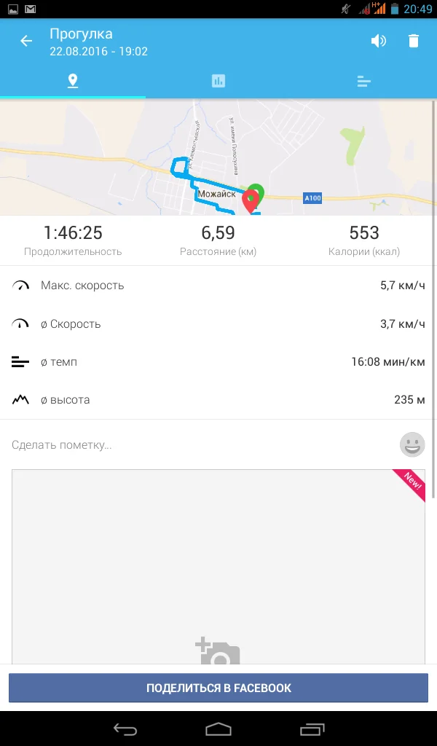This screenshot has width=437, height=746.
Task: Delete activity with trash icon
Action: pyautogui.click(x=414, y=41)
